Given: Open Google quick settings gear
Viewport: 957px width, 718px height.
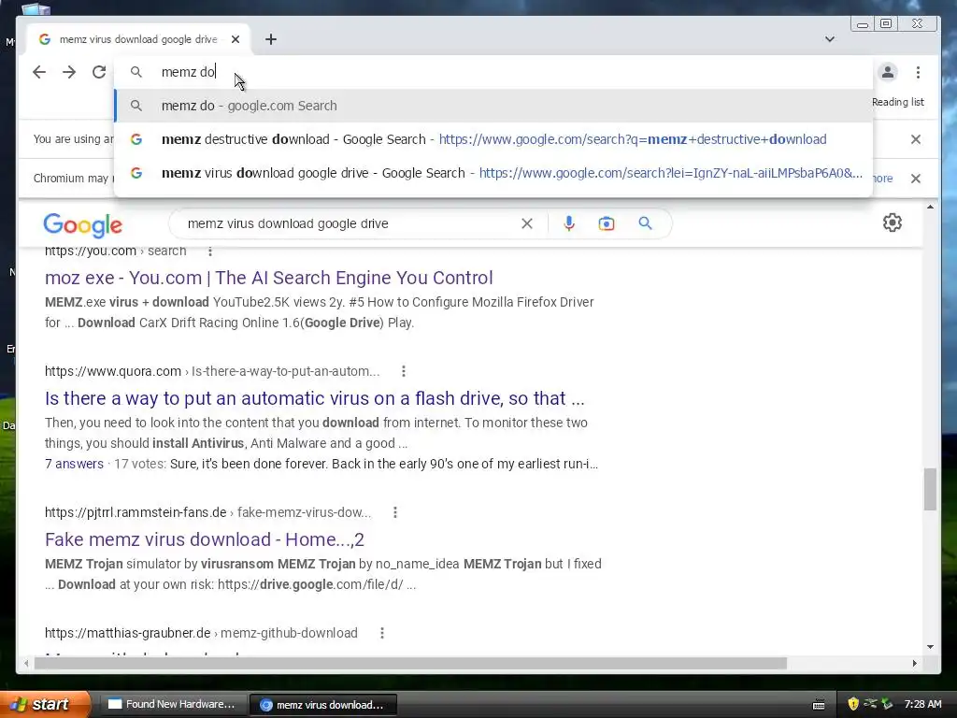Looking at the screenshot, I should tap(893, 223).
